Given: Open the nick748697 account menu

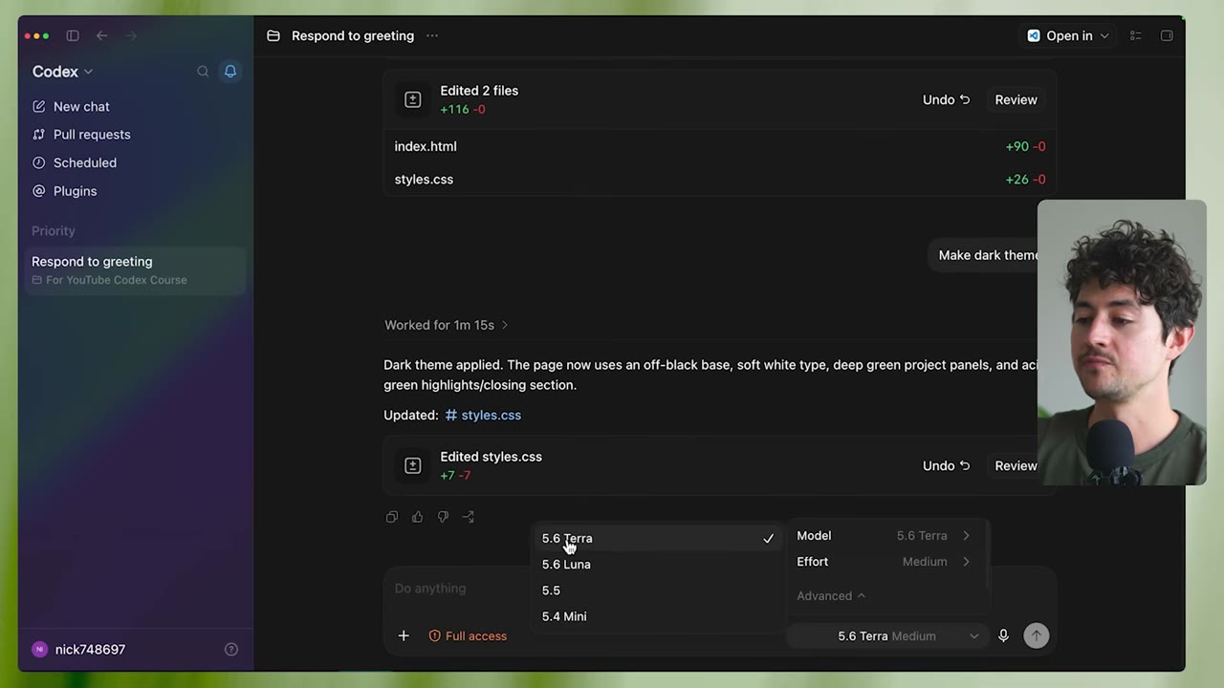Looking at the screenshot, I should [79, 650].
